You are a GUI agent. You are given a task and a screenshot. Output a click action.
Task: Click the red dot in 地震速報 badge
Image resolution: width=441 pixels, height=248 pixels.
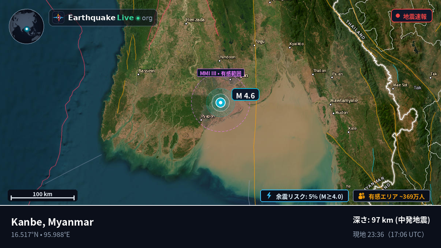398,16
